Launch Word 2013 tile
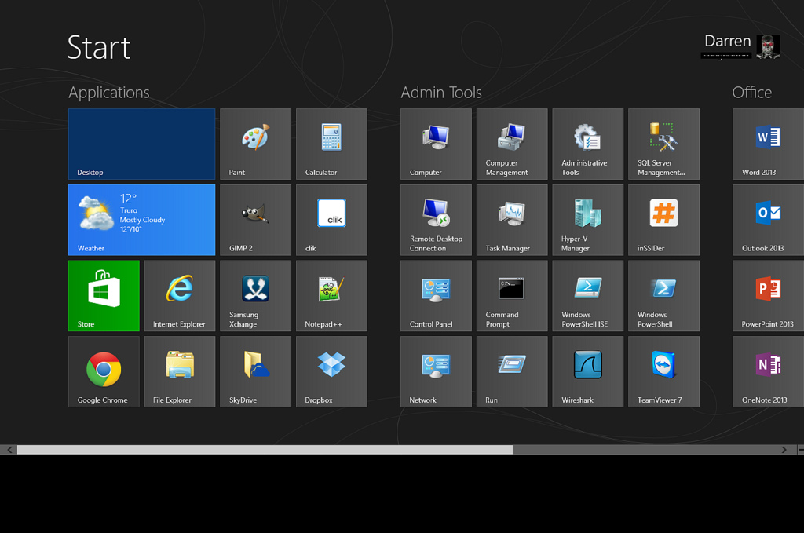The height and width of the screenshot is (533, 804). [767, 144]
